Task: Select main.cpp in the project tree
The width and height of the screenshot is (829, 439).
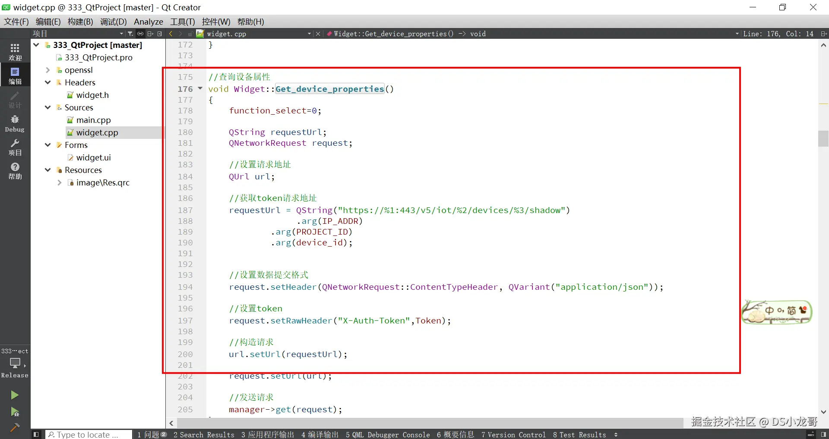Action: point(93,120)
